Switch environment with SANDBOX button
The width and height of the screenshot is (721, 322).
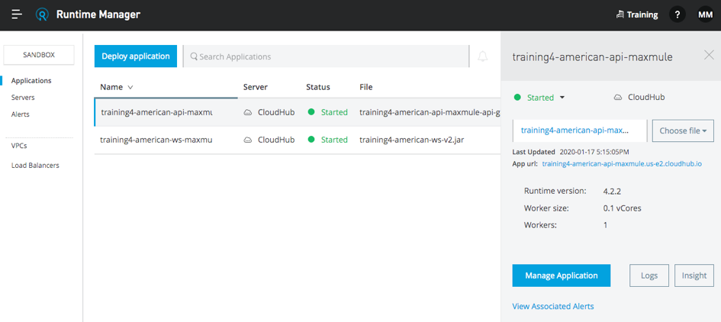(x=39, y=55)
